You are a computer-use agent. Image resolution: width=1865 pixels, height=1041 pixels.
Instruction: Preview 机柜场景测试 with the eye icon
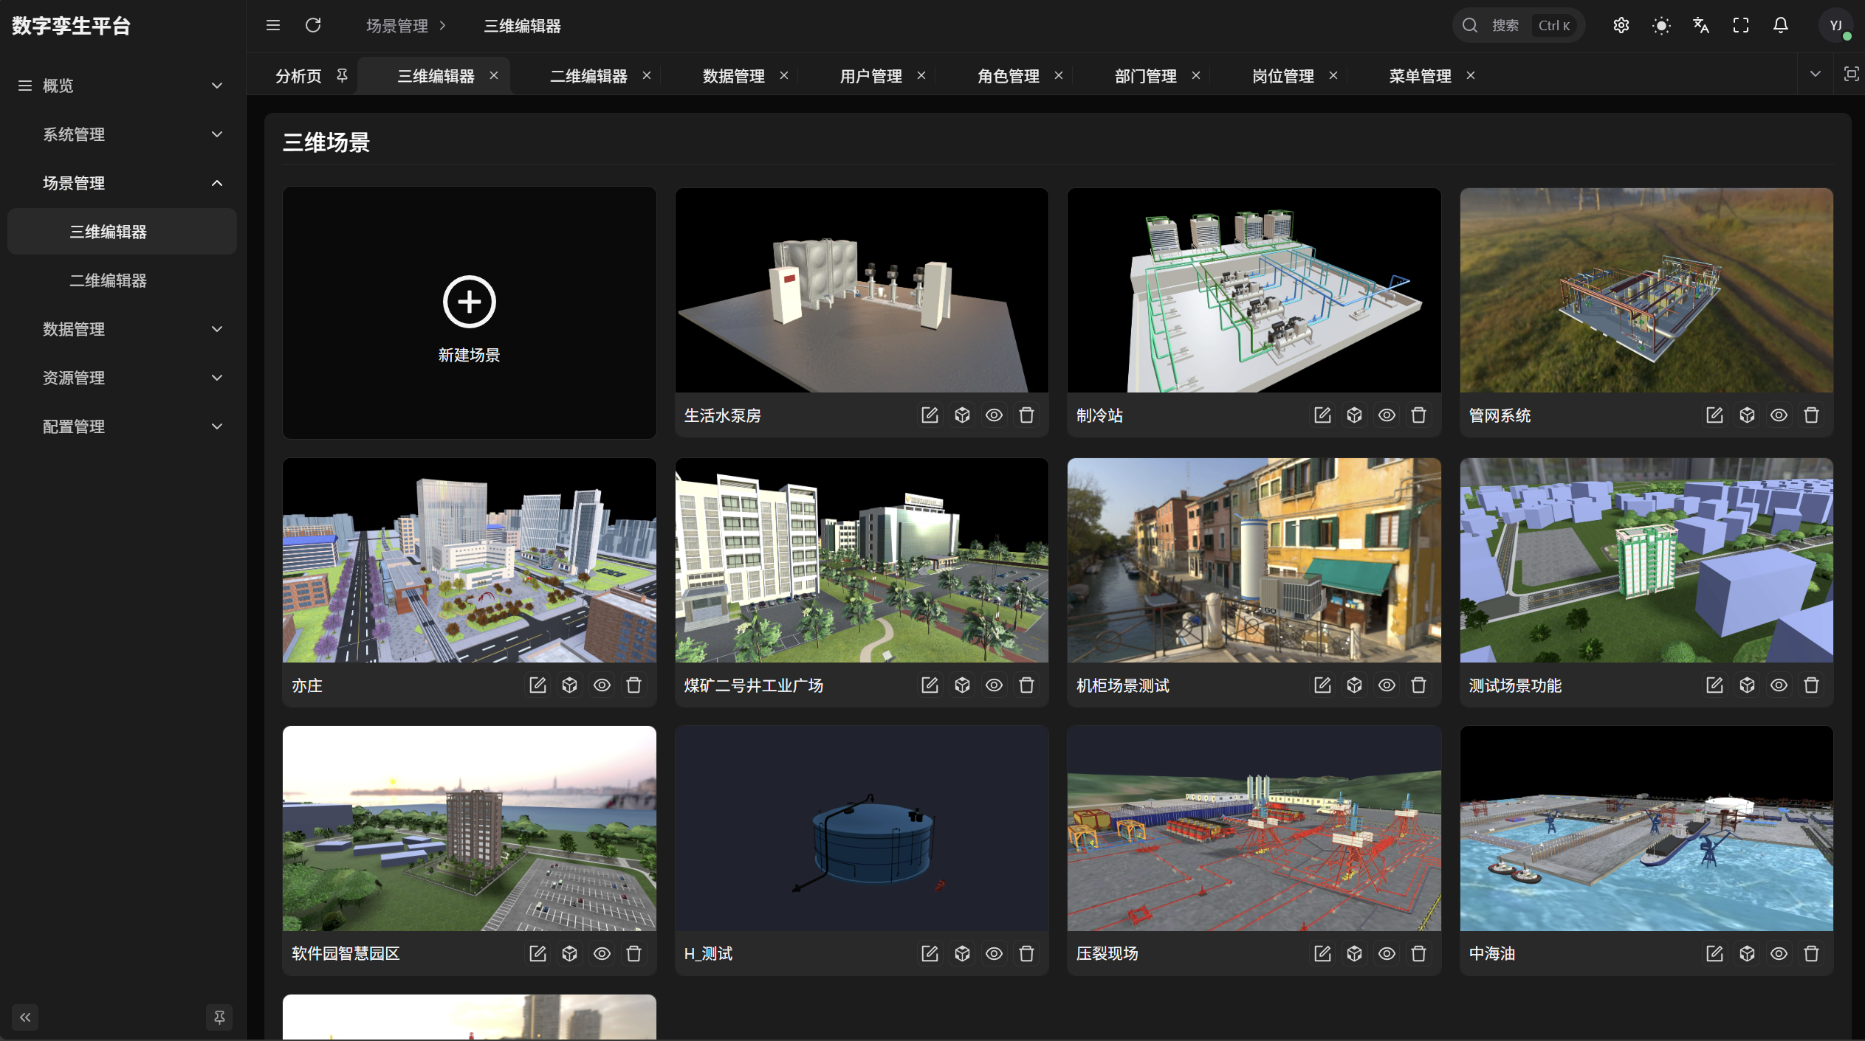1387,685
